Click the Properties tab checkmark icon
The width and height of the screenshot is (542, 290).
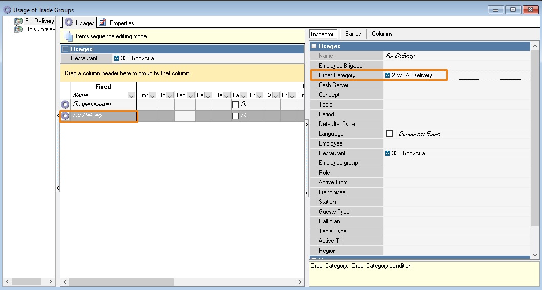pos(102,23)
